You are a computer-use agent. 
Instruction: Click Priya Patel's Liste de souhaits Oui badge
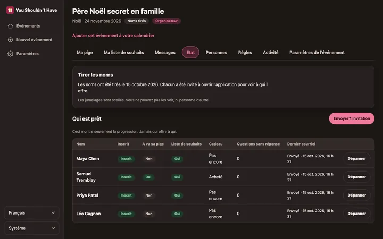tap(177, 195)
